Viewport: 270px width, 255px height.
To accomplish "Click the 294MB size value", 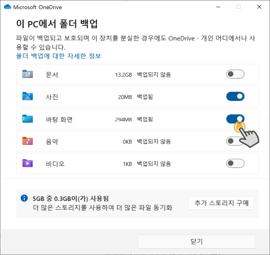I will 123,119.
